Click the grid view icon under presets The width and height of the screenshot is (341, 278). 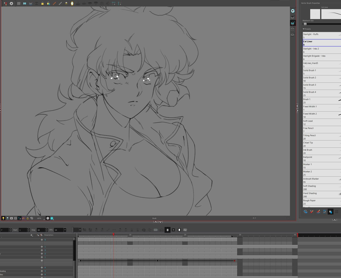337,212
